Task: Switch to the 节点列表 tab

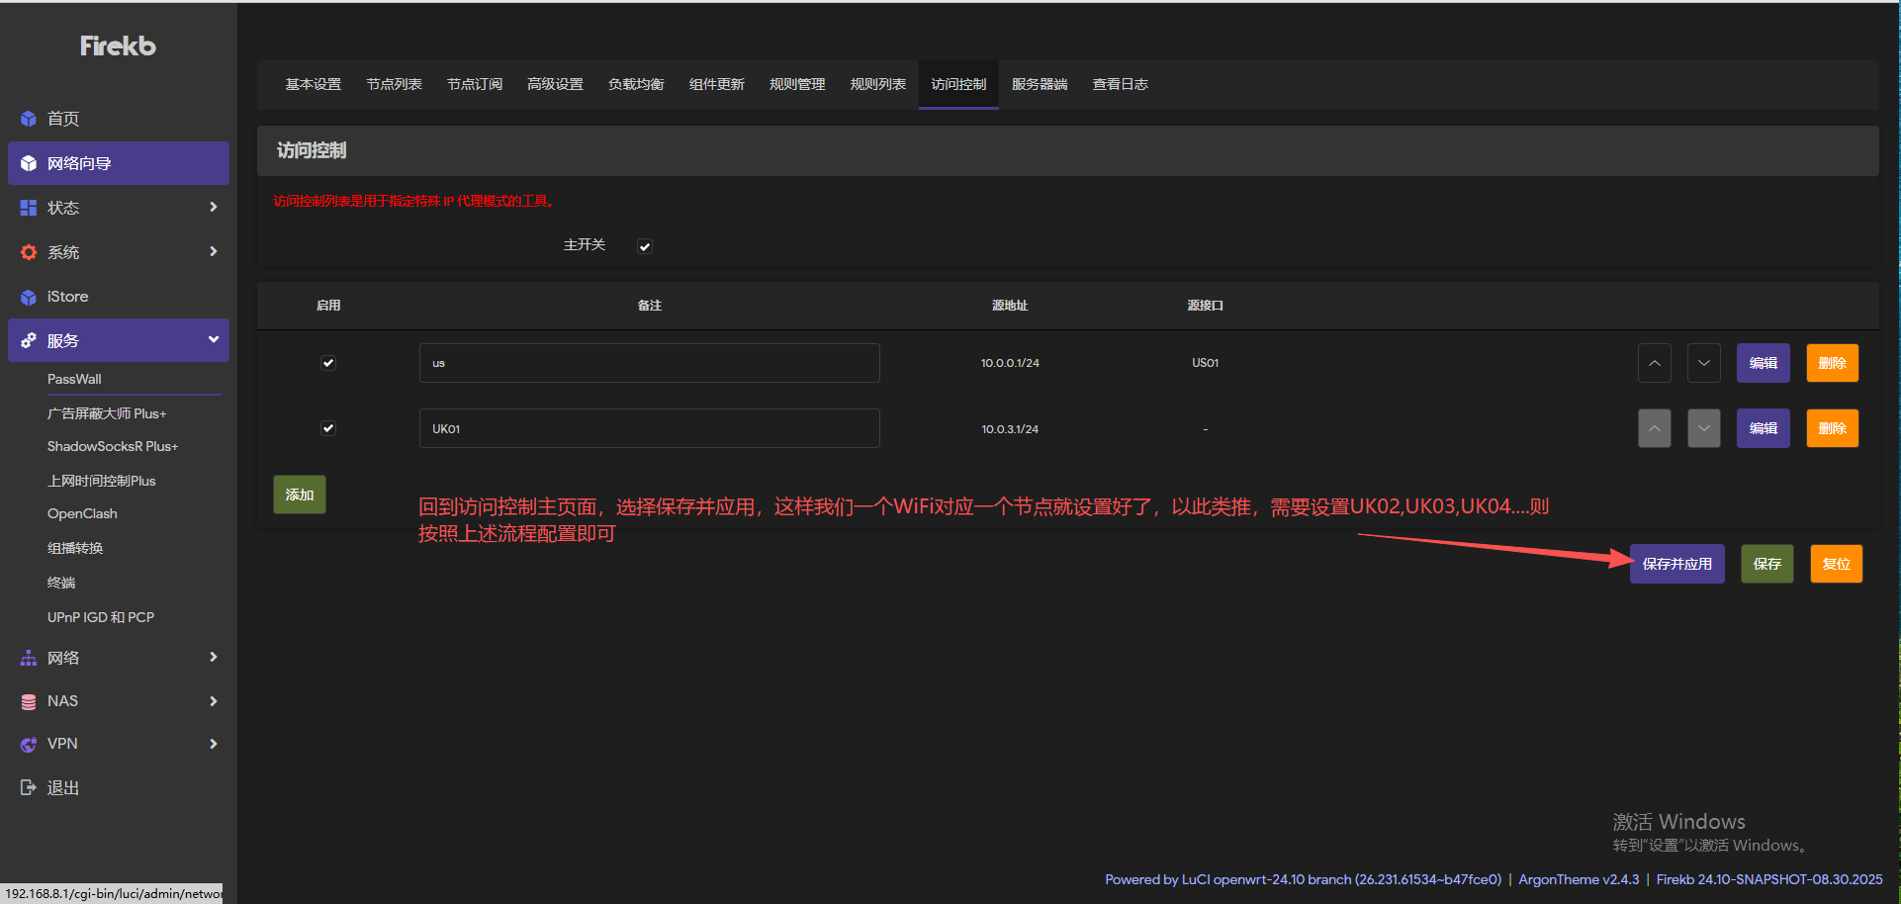Action: 394,84
